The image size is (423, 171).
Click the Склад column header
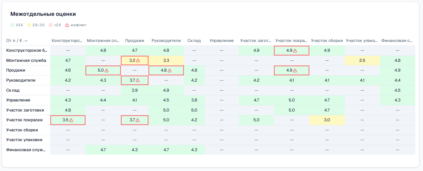194,41
